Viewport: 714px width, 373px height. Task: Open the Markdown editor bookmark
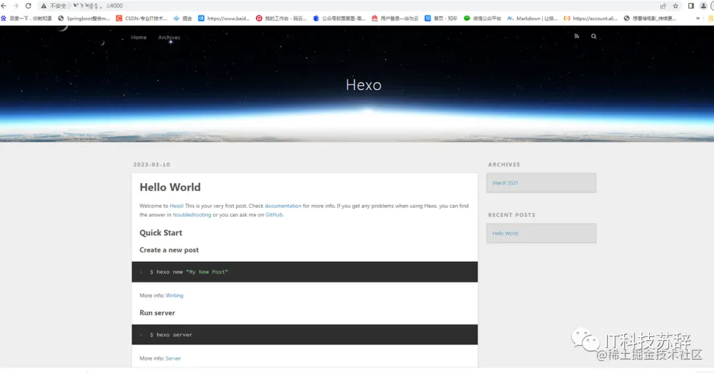pyautogui.click(x=532, y=19)
